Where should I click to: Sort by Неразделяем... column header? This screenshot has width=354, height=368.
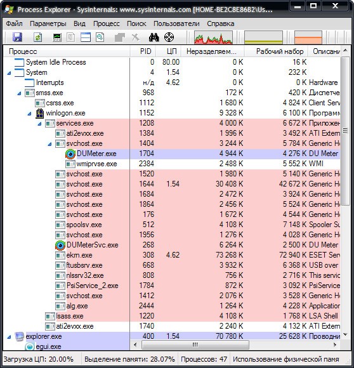click(213, 51)
